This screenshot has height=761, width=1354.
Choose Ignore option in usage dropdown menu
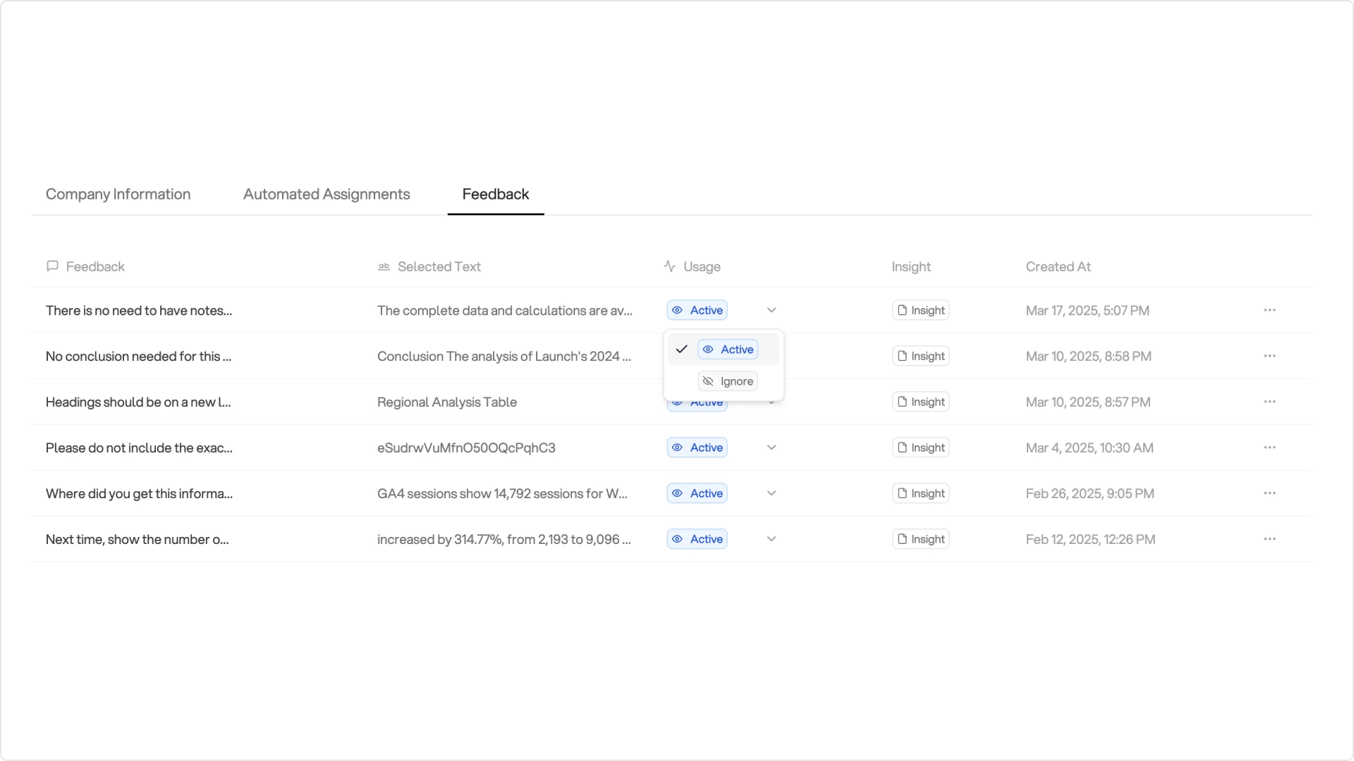click(724, 381)
